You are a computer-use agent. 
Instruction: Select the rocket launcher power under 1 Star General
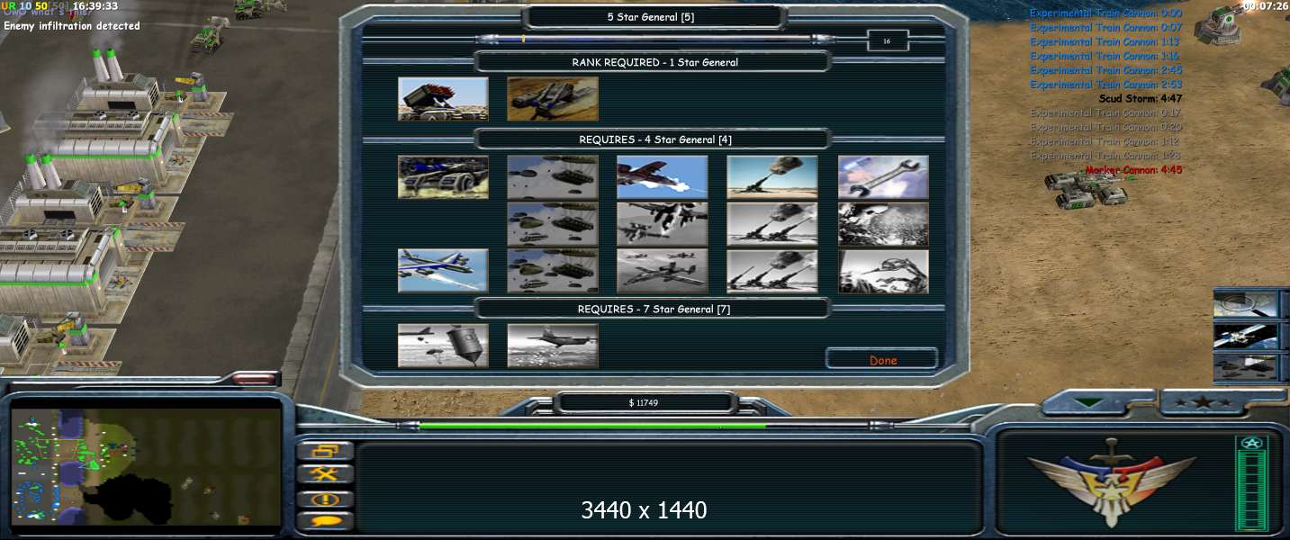(443, 99)
